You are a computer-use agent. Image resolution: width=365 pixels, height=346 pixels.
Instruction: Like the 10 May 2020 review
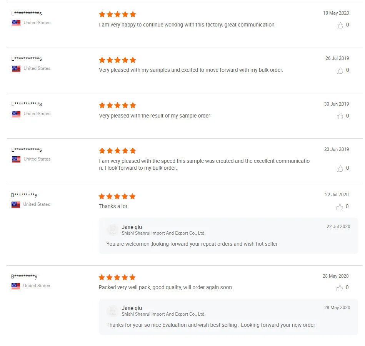340,25
